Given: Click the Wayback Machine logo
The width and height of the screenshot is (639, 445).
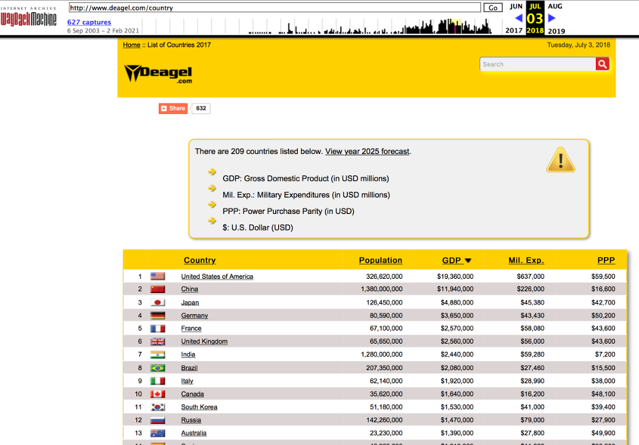Looking at the screenshot, I should pos(29,18).
